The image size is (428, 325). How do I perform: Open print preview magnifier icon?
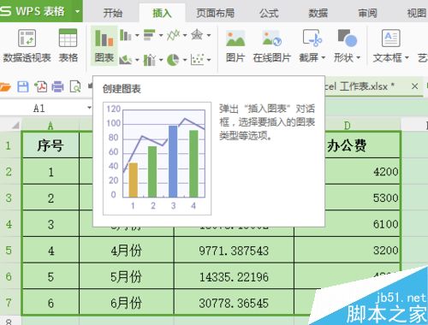[x=75, y=86]
